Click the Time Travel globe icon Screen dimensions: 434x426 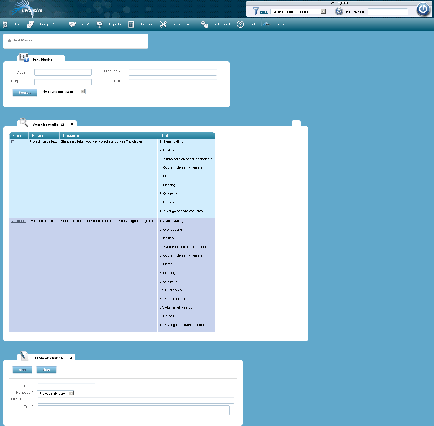339,11
